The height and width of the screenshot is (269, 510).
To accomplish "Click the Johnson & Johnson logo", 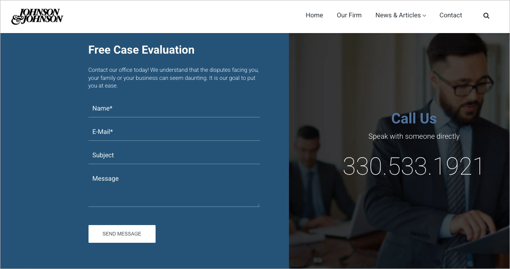I will [37, 17].
